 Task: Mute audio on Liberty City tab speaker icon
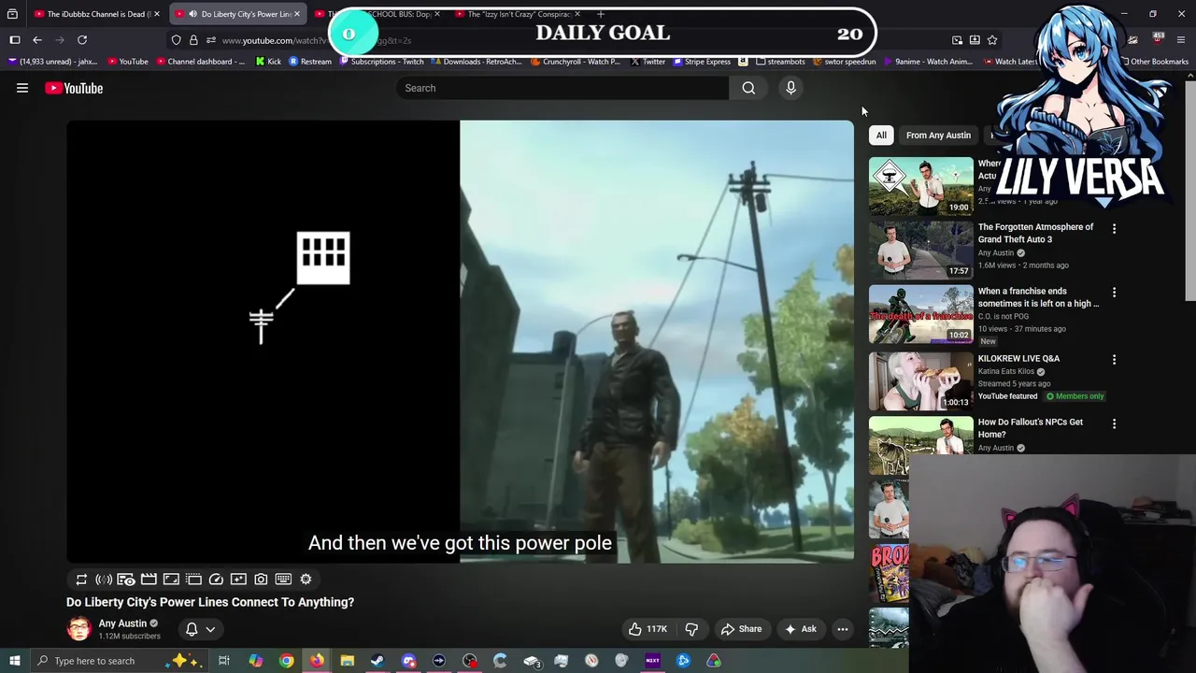click(x=192, y=14)
